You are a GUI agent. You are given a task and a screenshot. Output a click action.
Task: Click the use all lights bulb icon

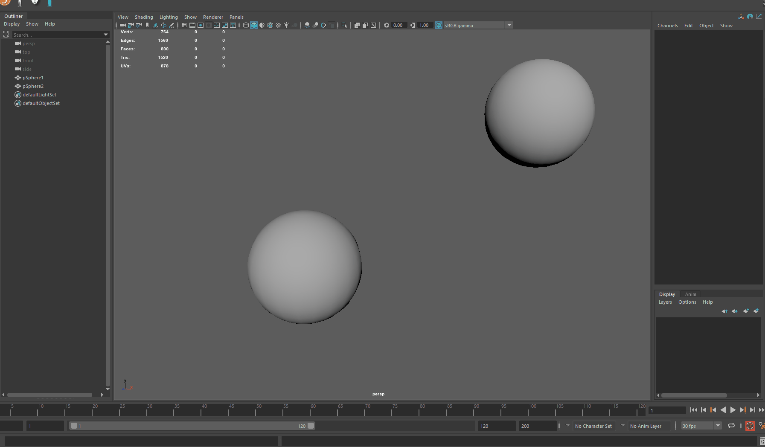point(286,25)
